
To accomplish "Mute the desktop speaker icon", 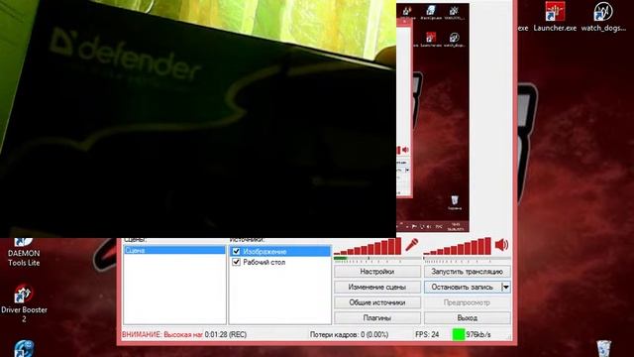I will pos(501,245).
